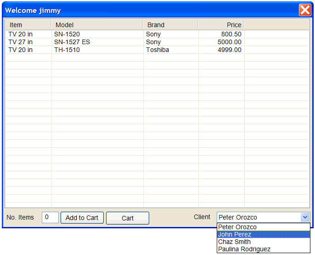This screenshot has width=315, height=255.
Task: Open the Cart button
Action: [128, 218]
